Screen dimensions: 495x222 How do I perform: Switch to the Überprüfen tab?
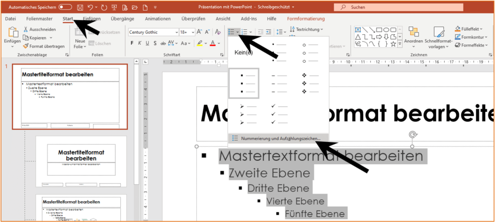click(x=193, y=19)
